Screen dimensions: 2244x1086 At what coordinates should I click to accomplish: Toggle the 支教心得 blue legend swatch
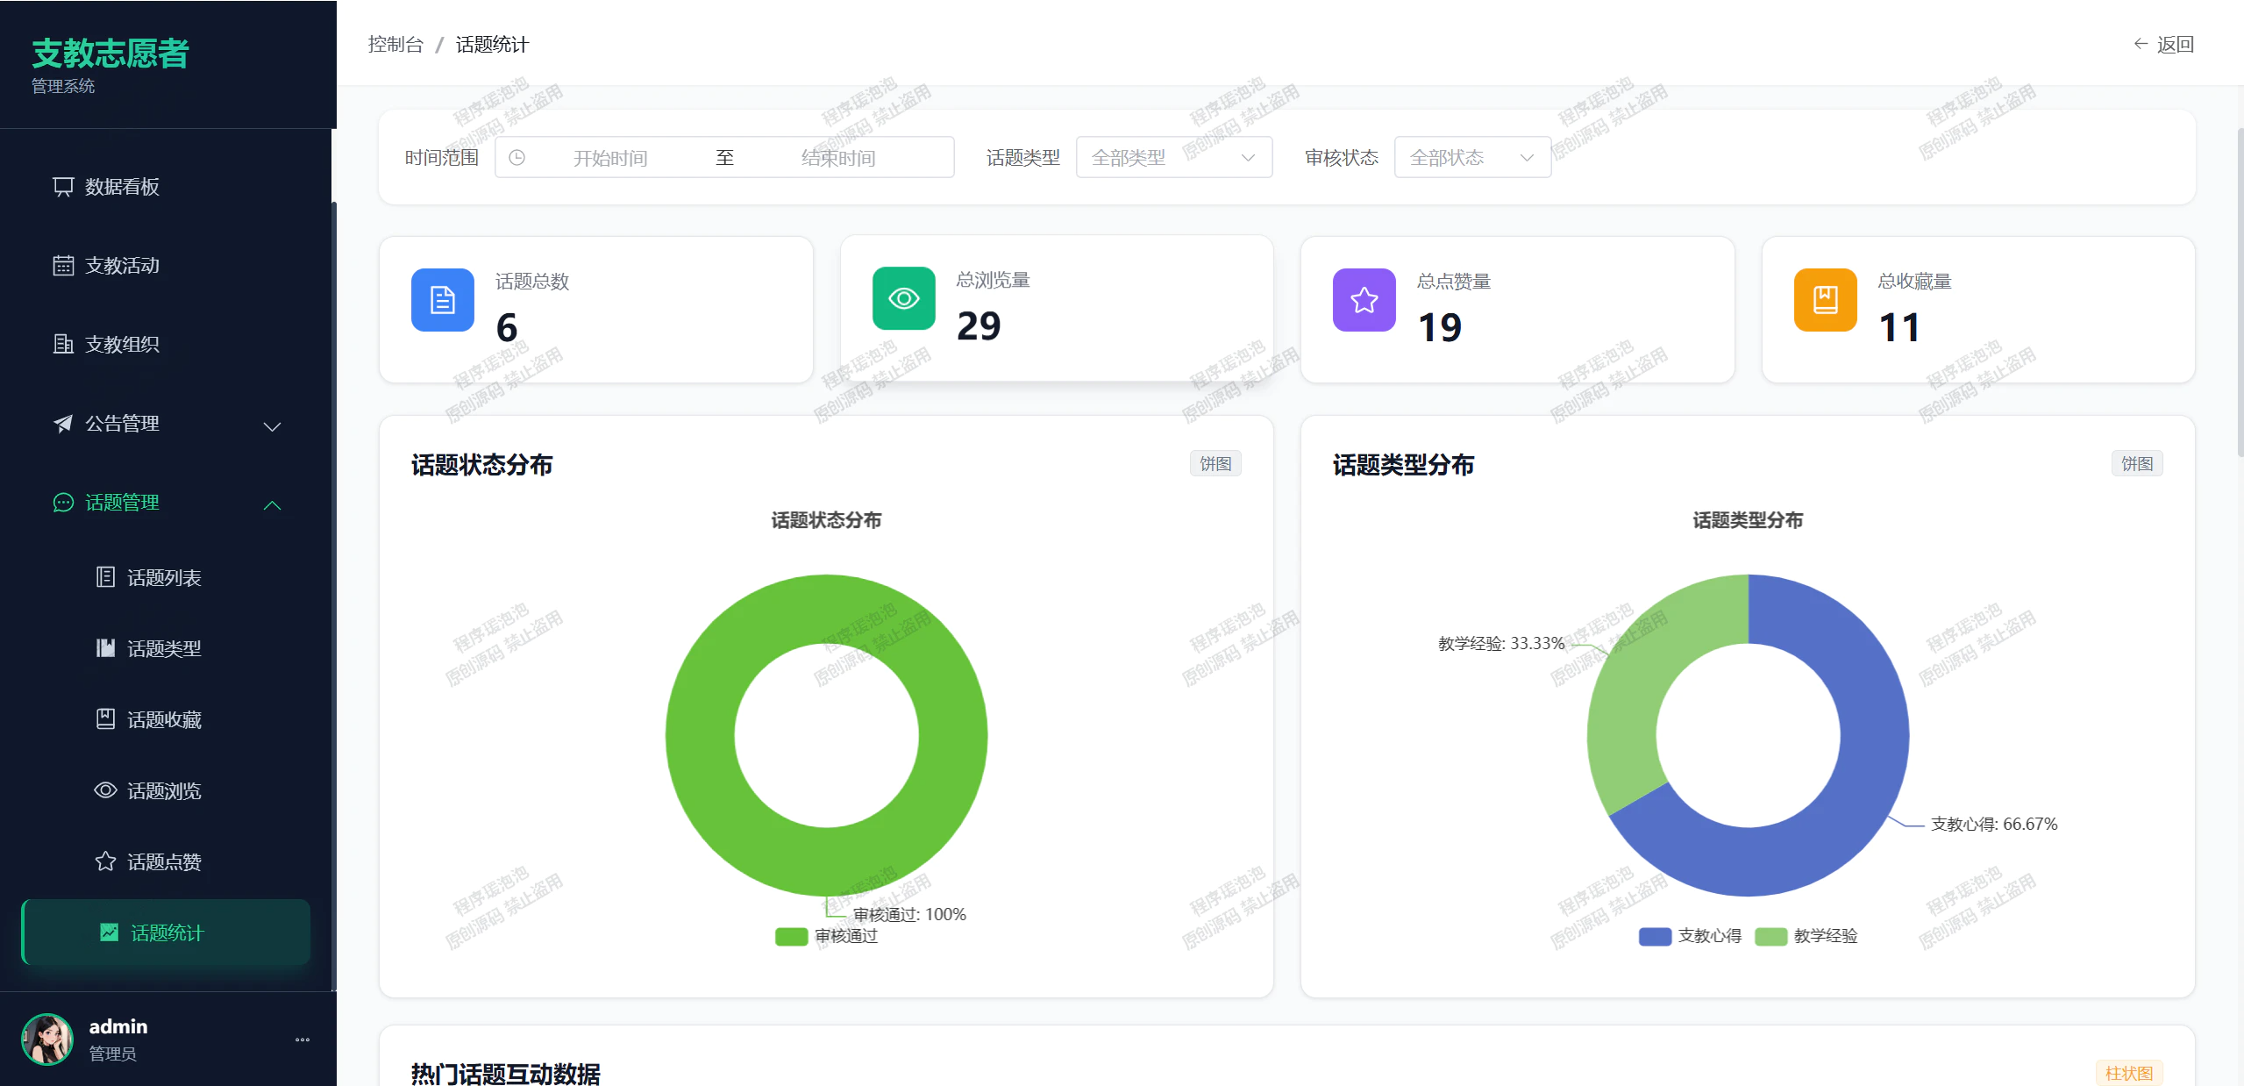coord(1655,936)
